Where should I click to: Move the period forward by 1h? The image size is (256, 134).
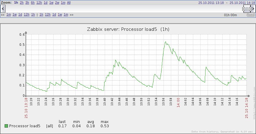pos(41,14)
